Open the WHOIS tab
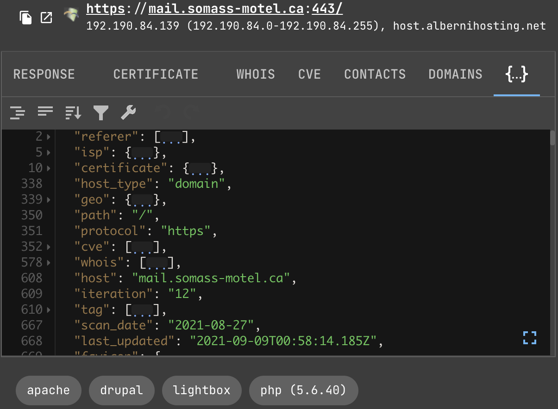The height and width of the screenshot is (409, 558). point(255,74)
